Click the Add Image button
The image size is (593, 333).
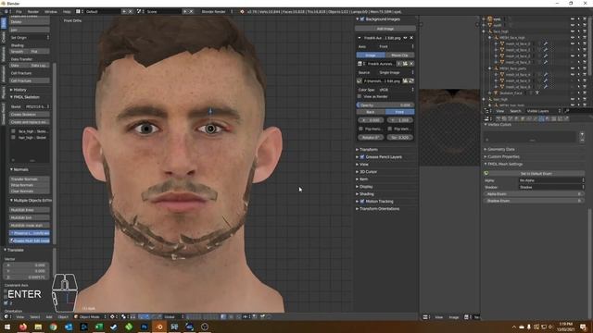(385, 29)
